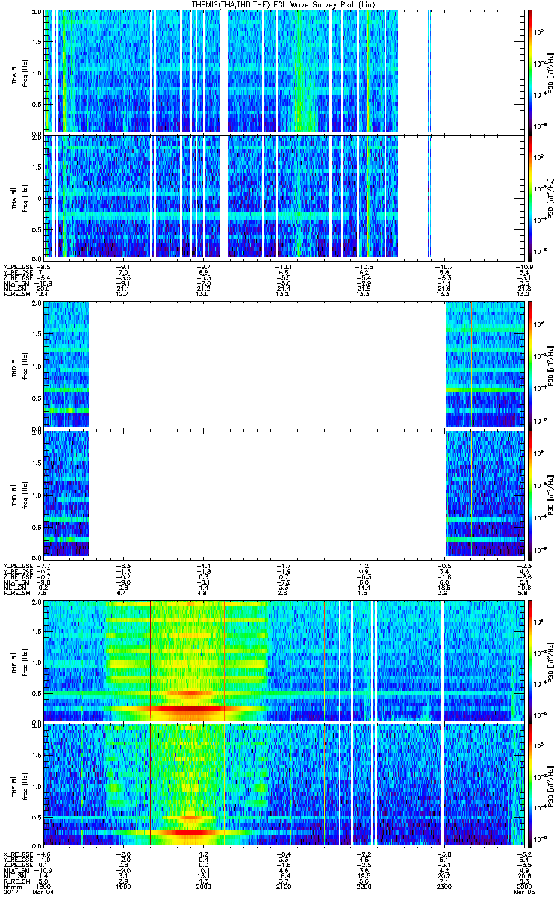The width and height of the screenshot is (560, 897).
Task: Click the X_RE_GSE row label under THA panels
Action: pos(18,266)
